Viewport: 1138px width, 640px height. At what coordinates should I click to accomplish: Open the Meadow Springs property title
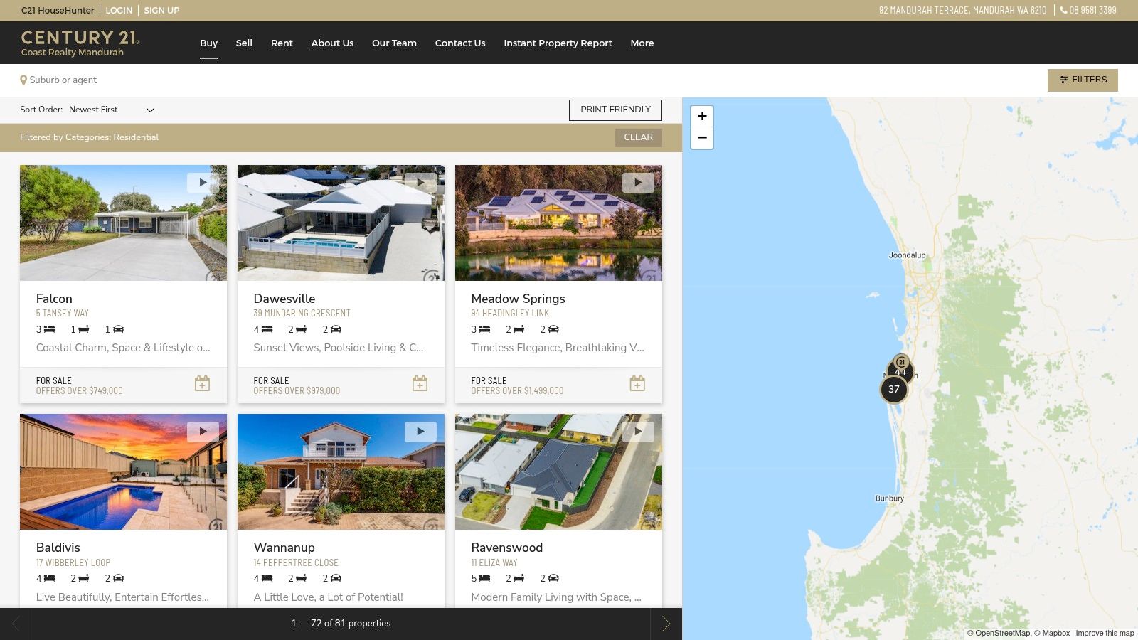tap(518, 299)
